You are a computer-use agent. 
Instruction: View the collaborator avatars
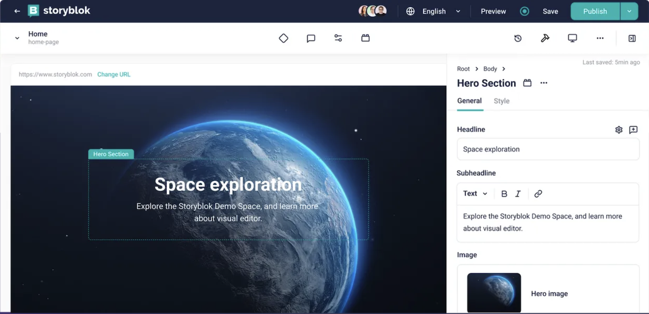pos(373,11)
